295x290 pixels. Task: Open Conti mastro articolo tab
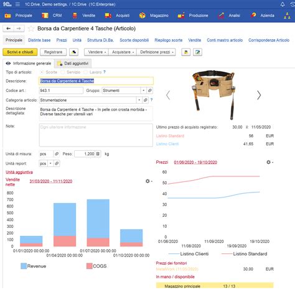click(x=225, y=40)
